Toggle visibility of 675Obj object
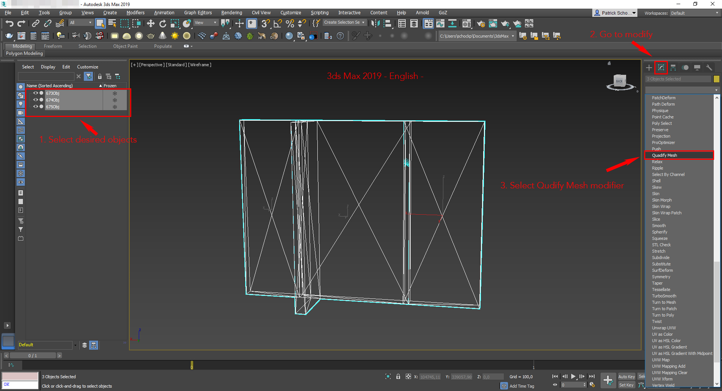 35,107
